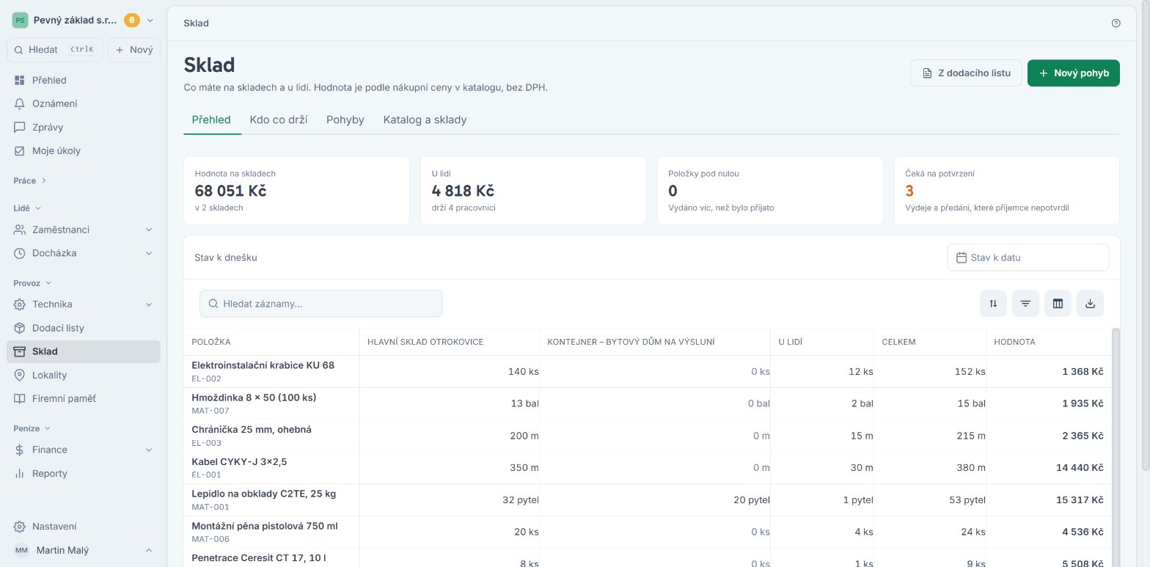Viewport: 1150px width, 567px height.
Task: Click the Hledat záznamy search field
Action: pyautogui.click(x=321, y=304)
